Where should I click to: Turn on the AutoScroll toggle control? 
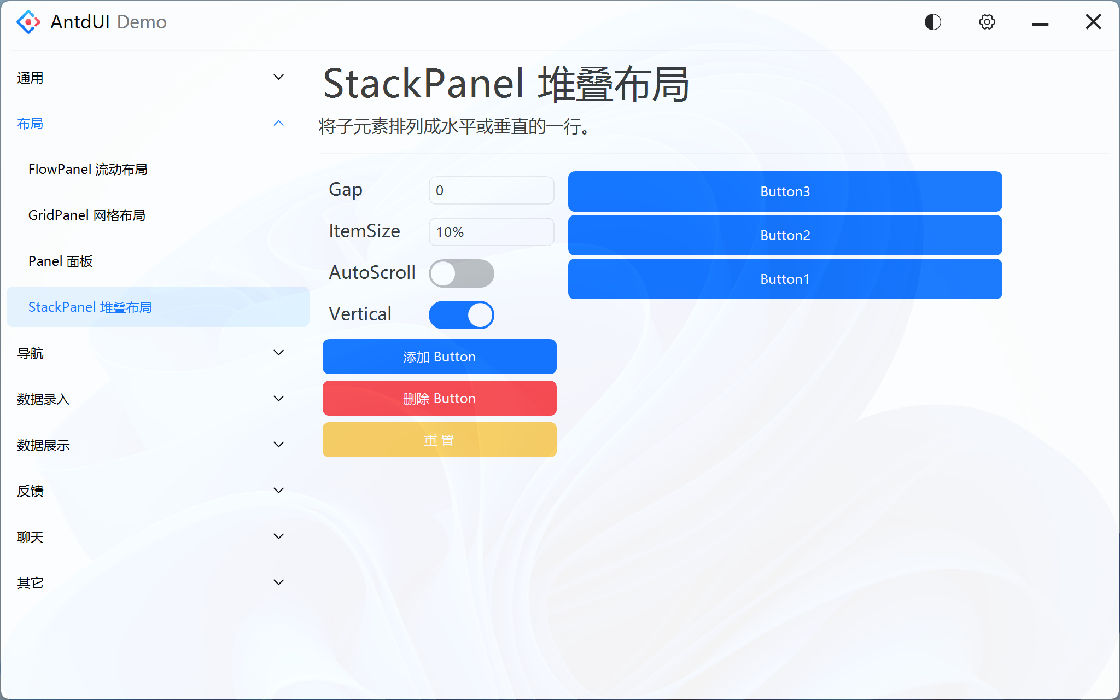462,273
